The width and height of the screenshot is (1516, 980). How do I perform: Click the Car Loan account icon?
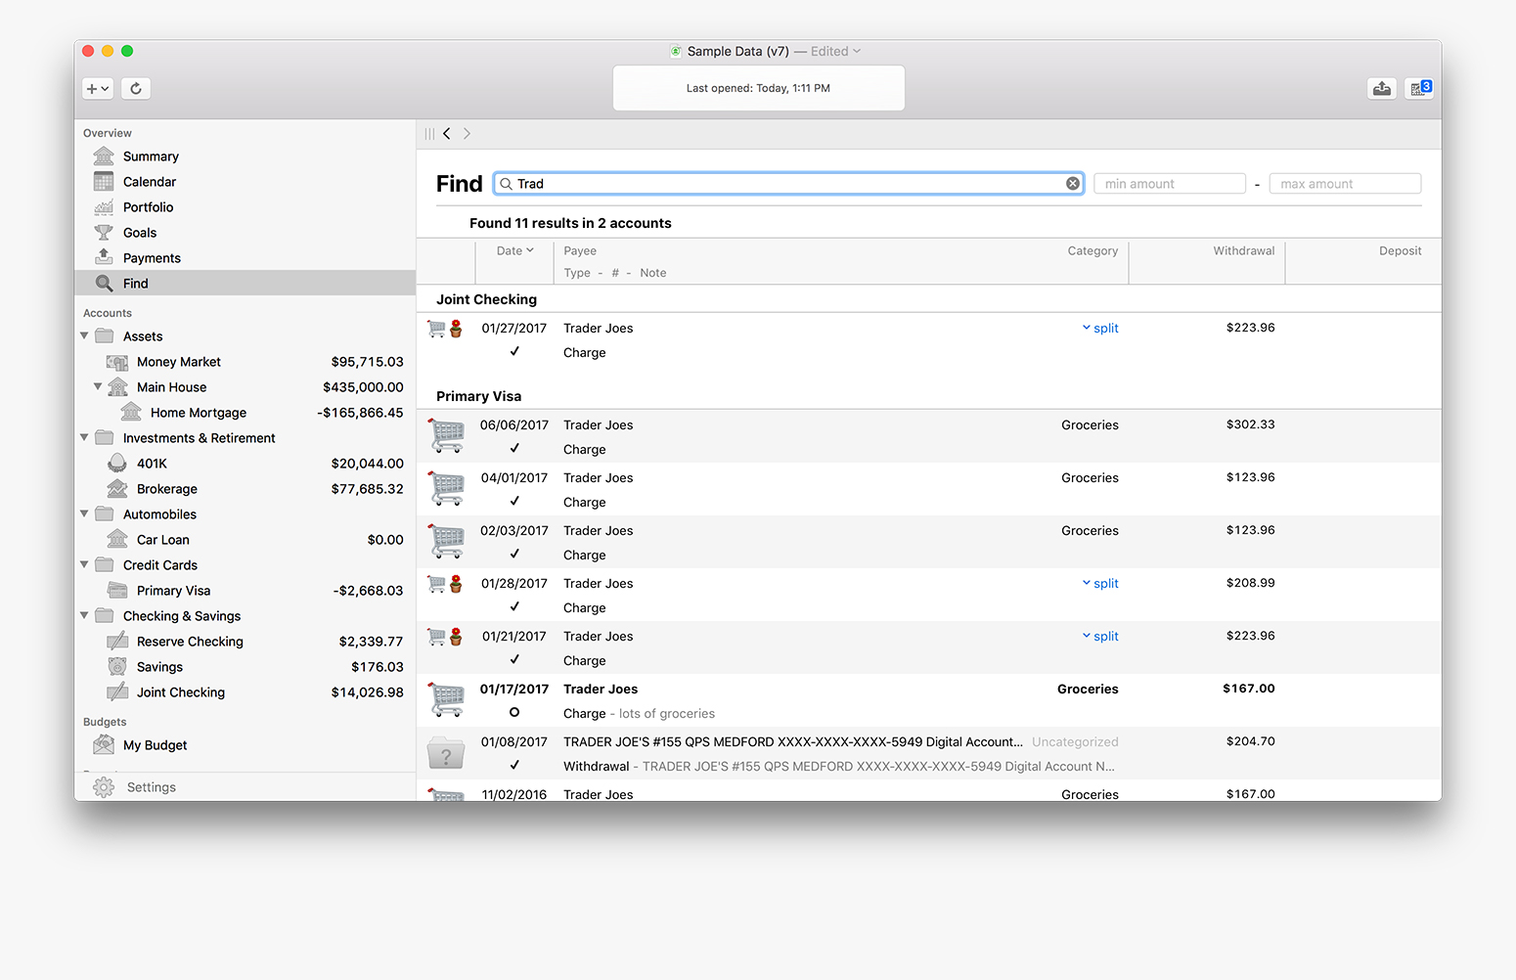[117, 540]
